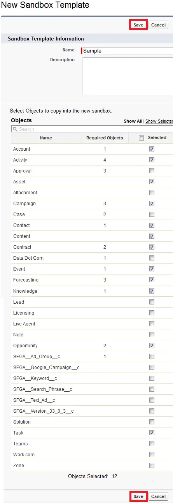Click the bottom Save button
Image resolution: width=173 pixels, height=503 pixels.
point(138,496)
